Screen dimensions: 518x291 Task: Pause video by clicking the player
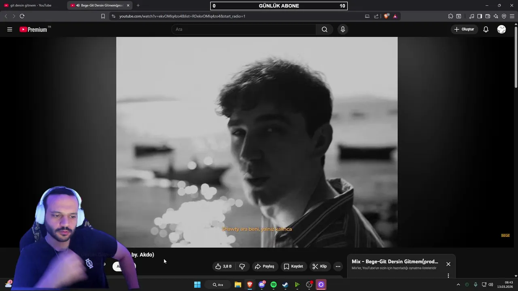257,142
